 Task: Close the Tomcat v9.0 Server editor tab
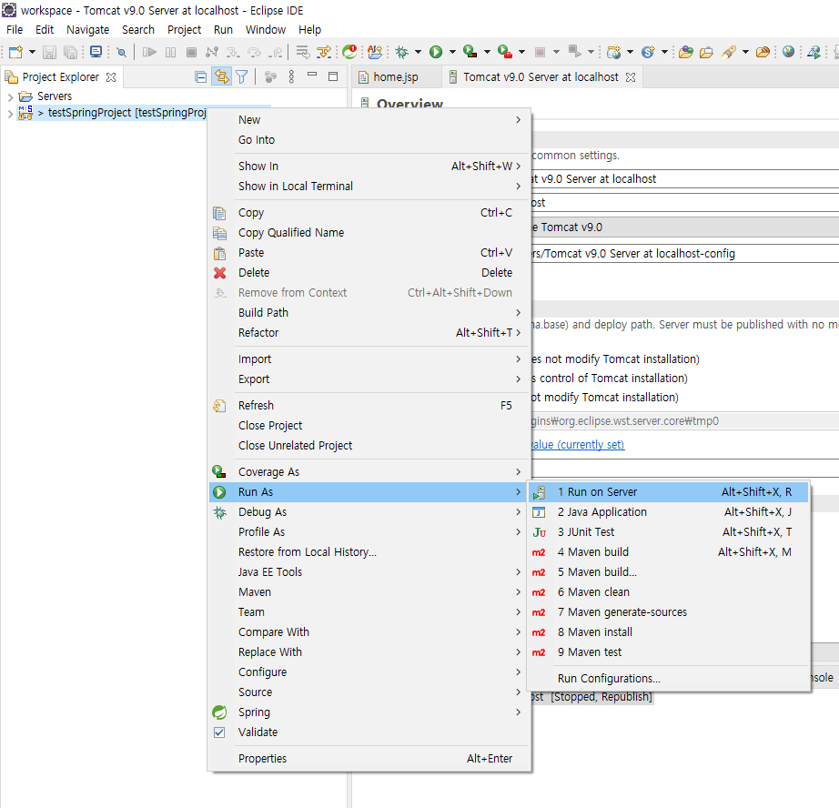tap(631, 77)
